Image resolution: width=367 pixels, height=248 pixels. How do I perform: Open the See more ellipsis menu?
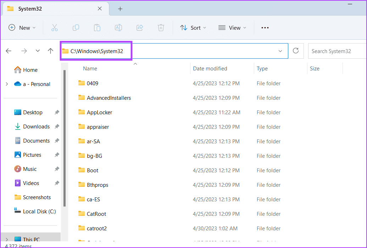[x=265, y=28]
